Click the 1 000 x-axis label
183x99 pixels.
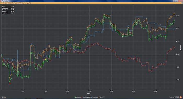coord(45,91)
